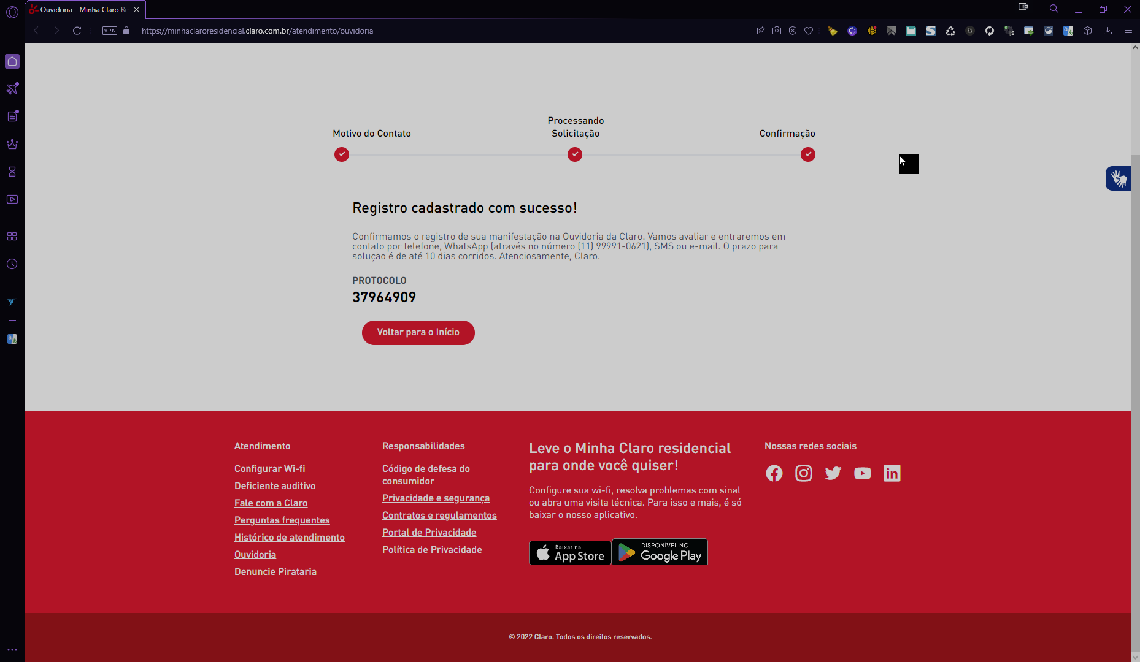
Task: Click the ad blocker shield icon
Action: click(x=793, y=31)
